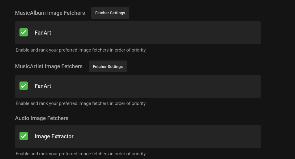Uncheck FanArt under MusicArtist Image Fetchers

[x=24, y=86]
